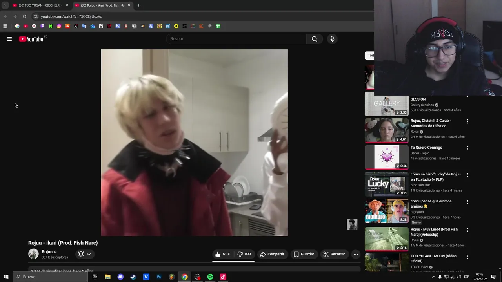Go to the YouTube home logo
The width and height of the screenshot is (502, 282).
point(31,39)
